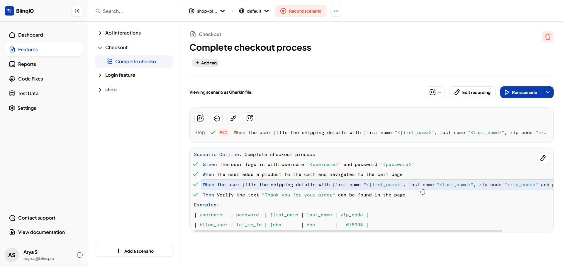Open View documentation
The width and height of the screenshot is (563, 267).
click(x=37, y=232)
